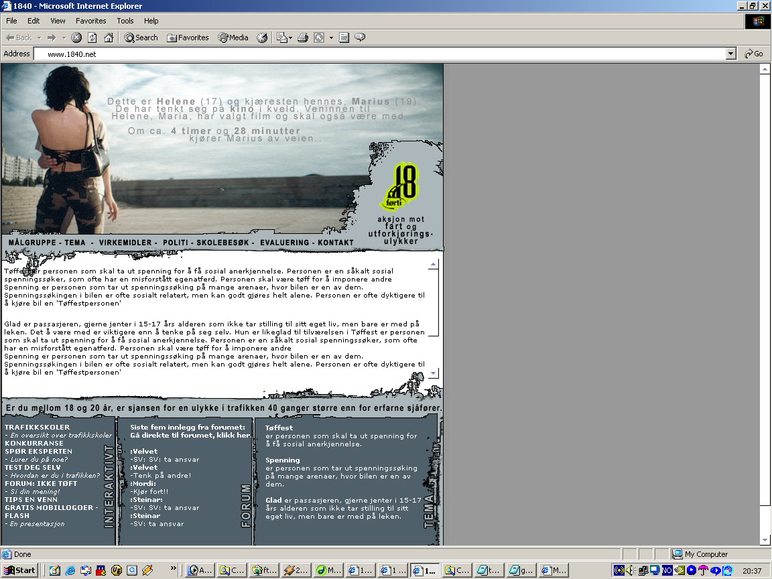Screen dimensions: 772x579
Task: Open the Favorites pane
Action: 188,38
